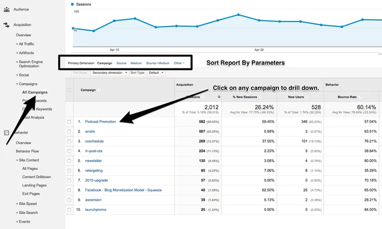
Task: Check the Podcast Promotion row checkbox
Action: (x=69, y=122)
